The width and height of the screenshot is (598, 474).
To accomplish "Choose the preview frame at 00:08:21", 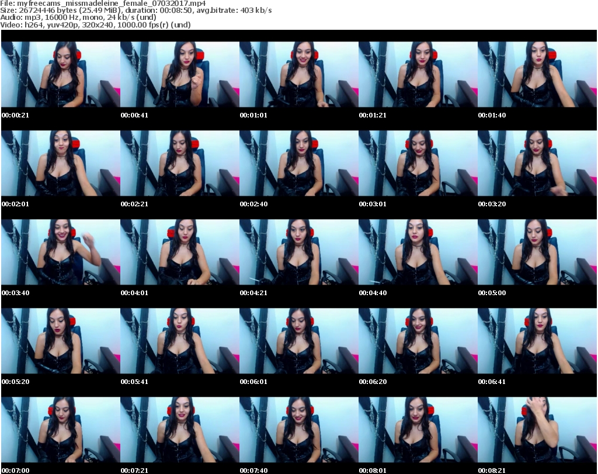I will pos(537,430).
